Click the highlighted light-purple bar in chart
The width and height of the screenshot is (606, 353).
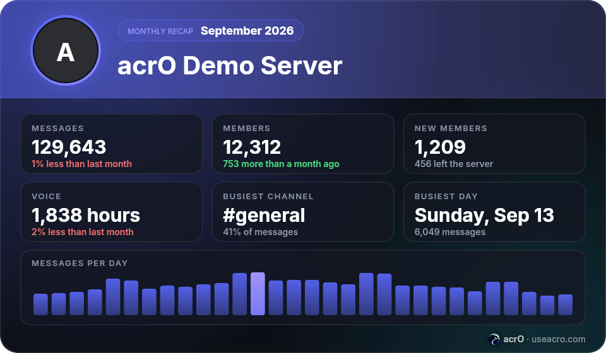click(x=258, y=294)
